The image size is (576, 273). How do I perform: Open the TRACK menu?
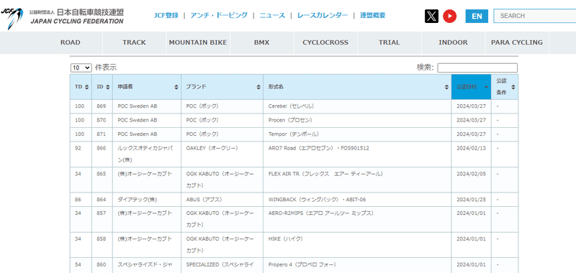pyautogui.click(x=134, y=42)
